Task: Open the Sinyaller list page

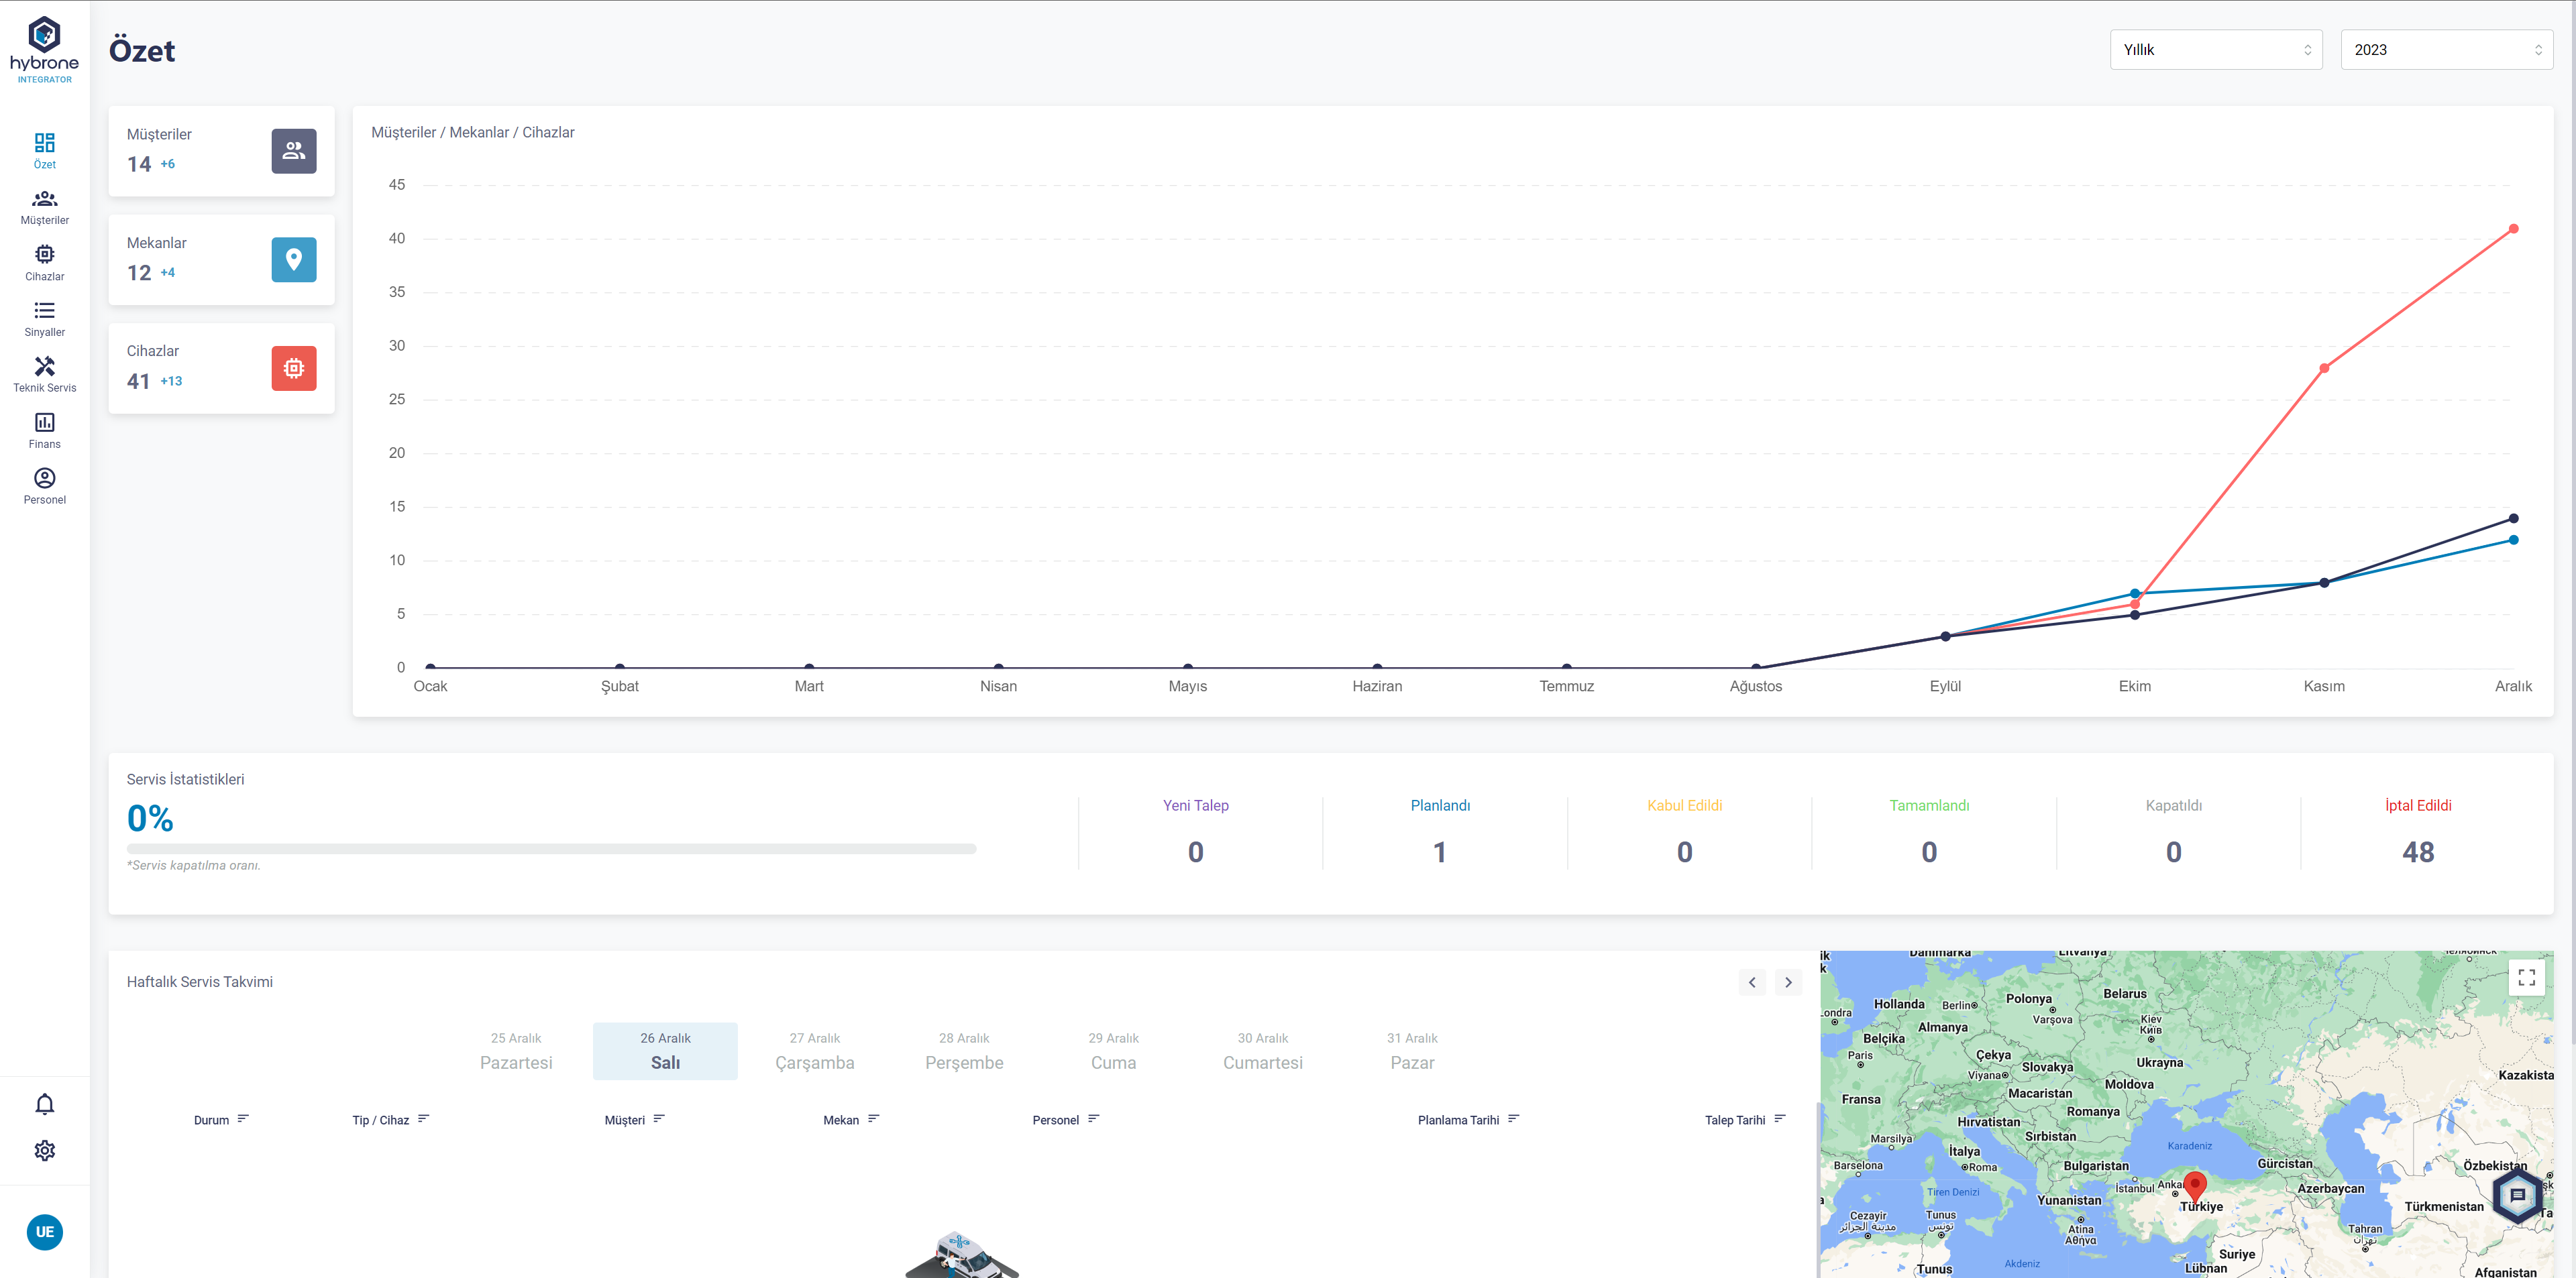Action: (44, 318)
